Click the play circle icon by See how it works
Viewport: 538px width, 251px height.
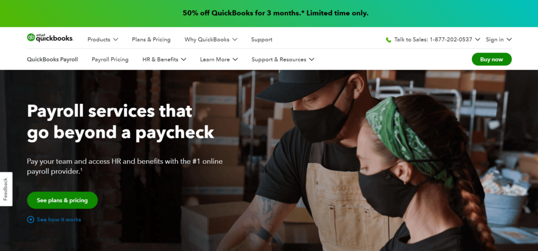(30, 219)
